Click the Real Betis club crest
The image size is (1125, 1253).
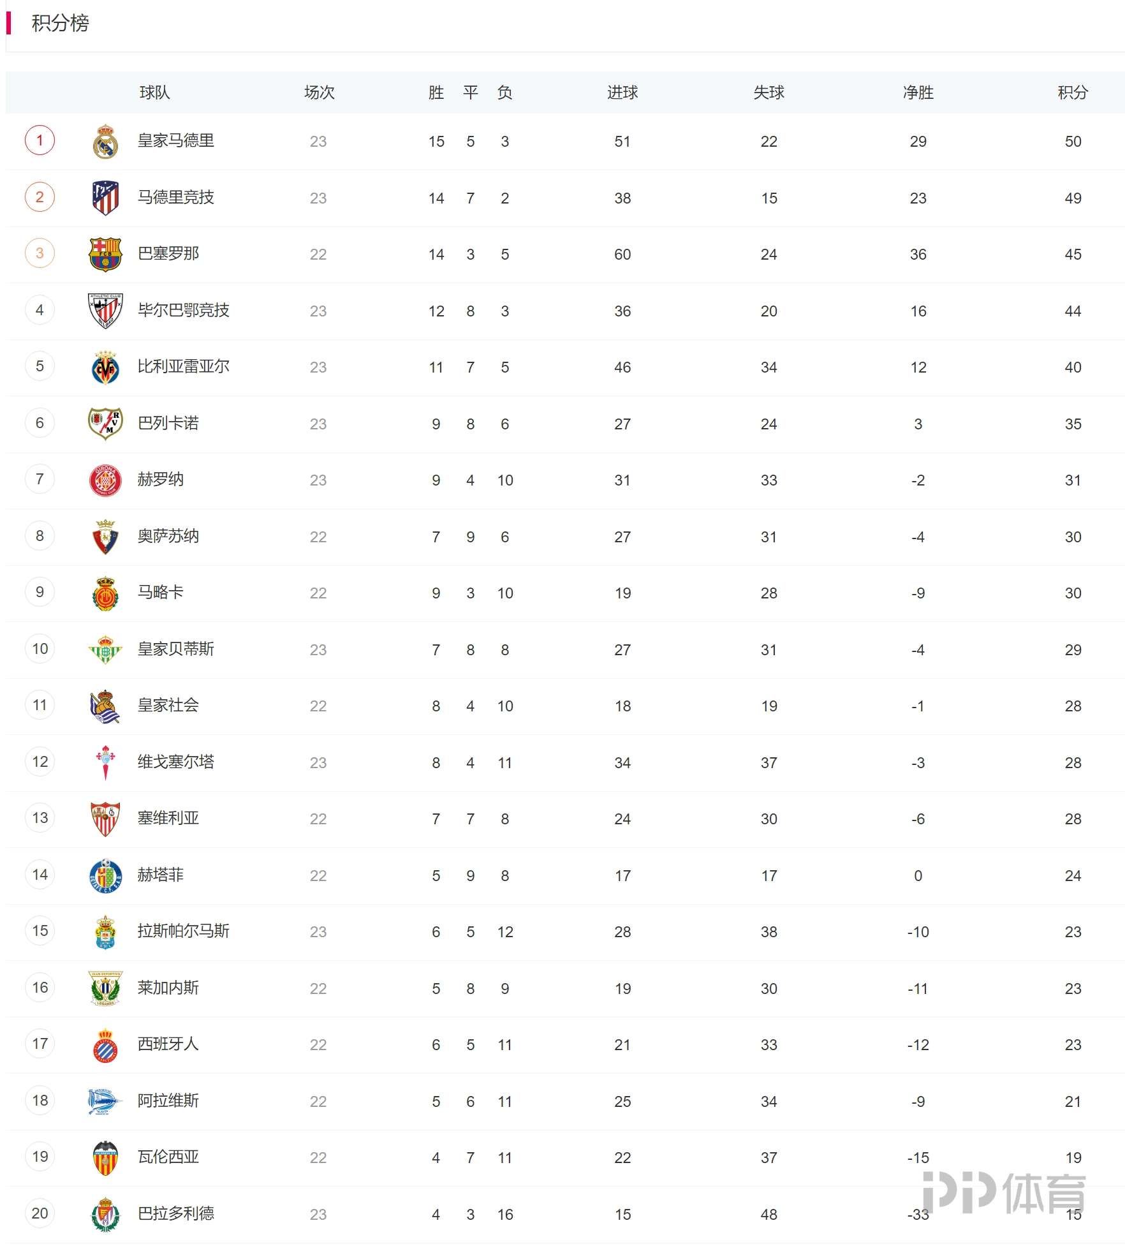point(105,650)
